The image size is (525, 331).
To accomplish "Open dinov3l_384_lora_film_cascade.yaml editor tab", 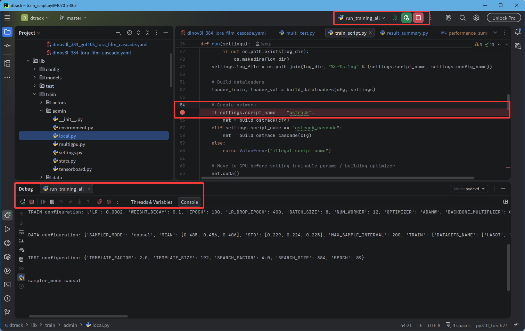I will tap(223, 33).
